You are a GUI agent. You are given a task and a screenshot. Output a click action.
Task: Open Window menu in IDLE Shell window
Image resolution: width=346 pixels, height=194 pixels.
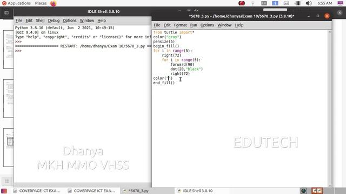pos(86,20)
